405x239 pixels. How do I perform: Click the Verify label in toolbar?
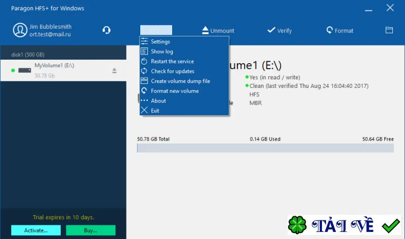click(x=285, y=31)
